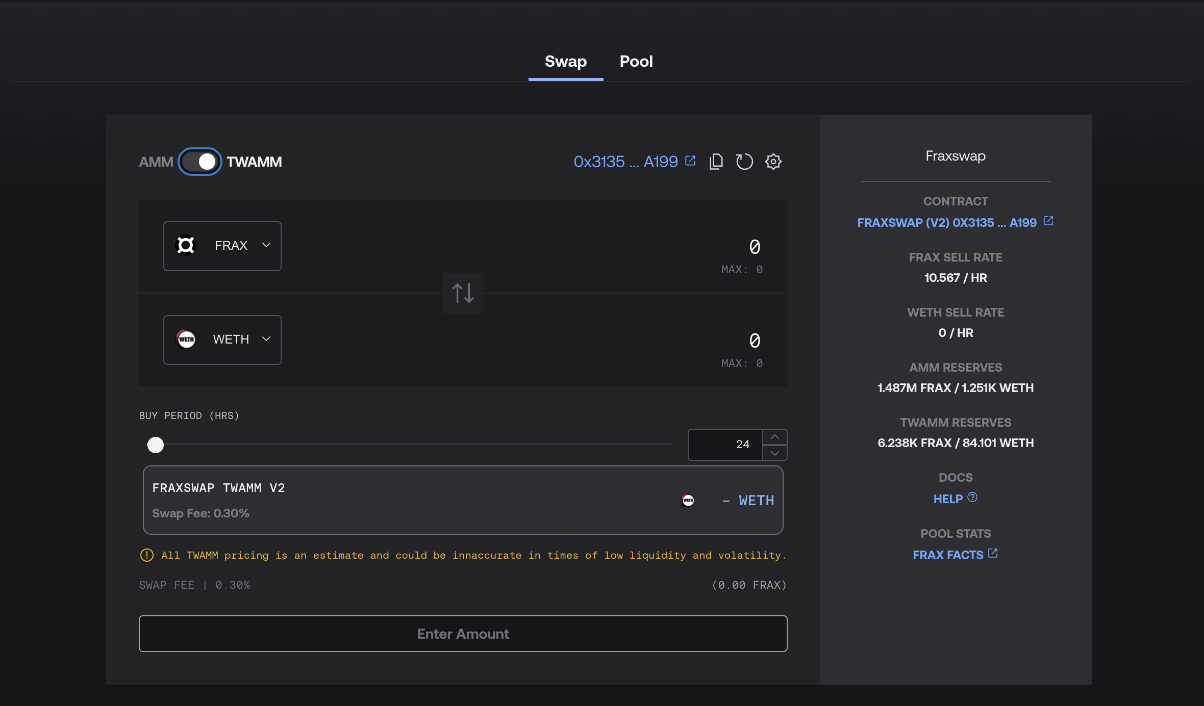Viewport: 1204px width, 706px height.
Task: Open the Swap tab
Action: pyautogui.click(x=566, y=62)
